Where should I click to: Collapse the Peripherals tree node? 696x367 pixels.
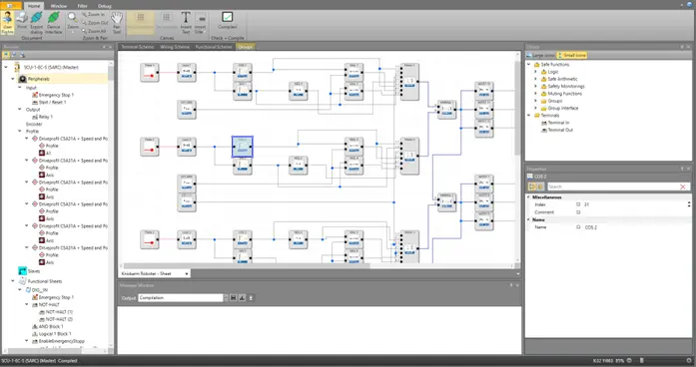tap(13, 79)
